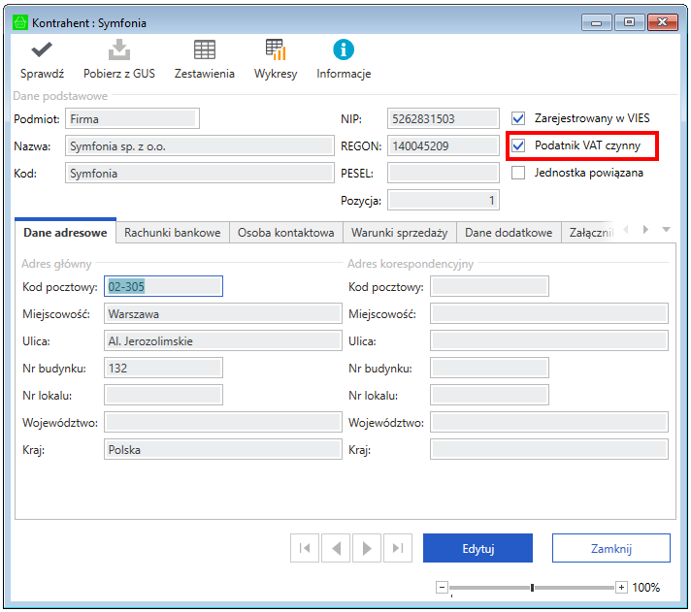Image resolution: width=691 pixels, height=612 pixels.
Task: Click the Sprawdź checkmark icon
Action: click(42, 49)
